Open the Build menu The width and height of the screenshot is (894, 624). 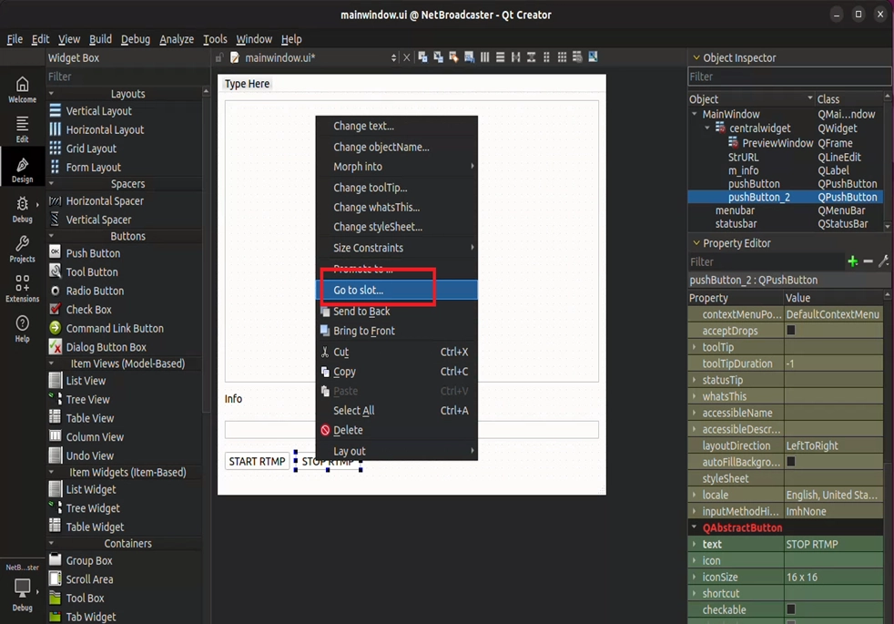click(x=100, y=39)
